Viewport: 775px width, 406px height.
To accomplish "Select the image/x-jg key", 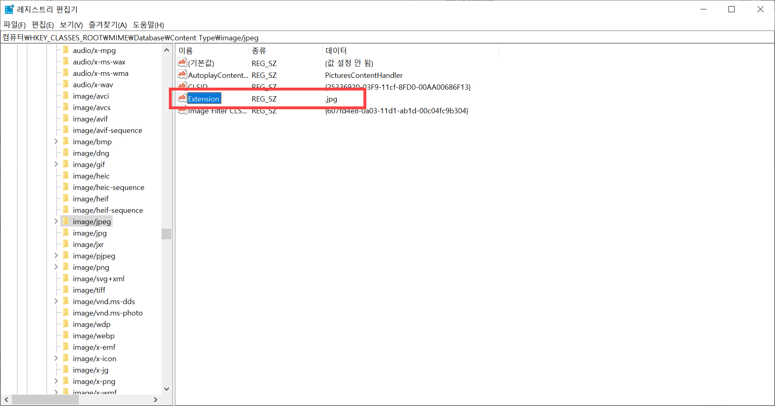I will pos(91,370).
